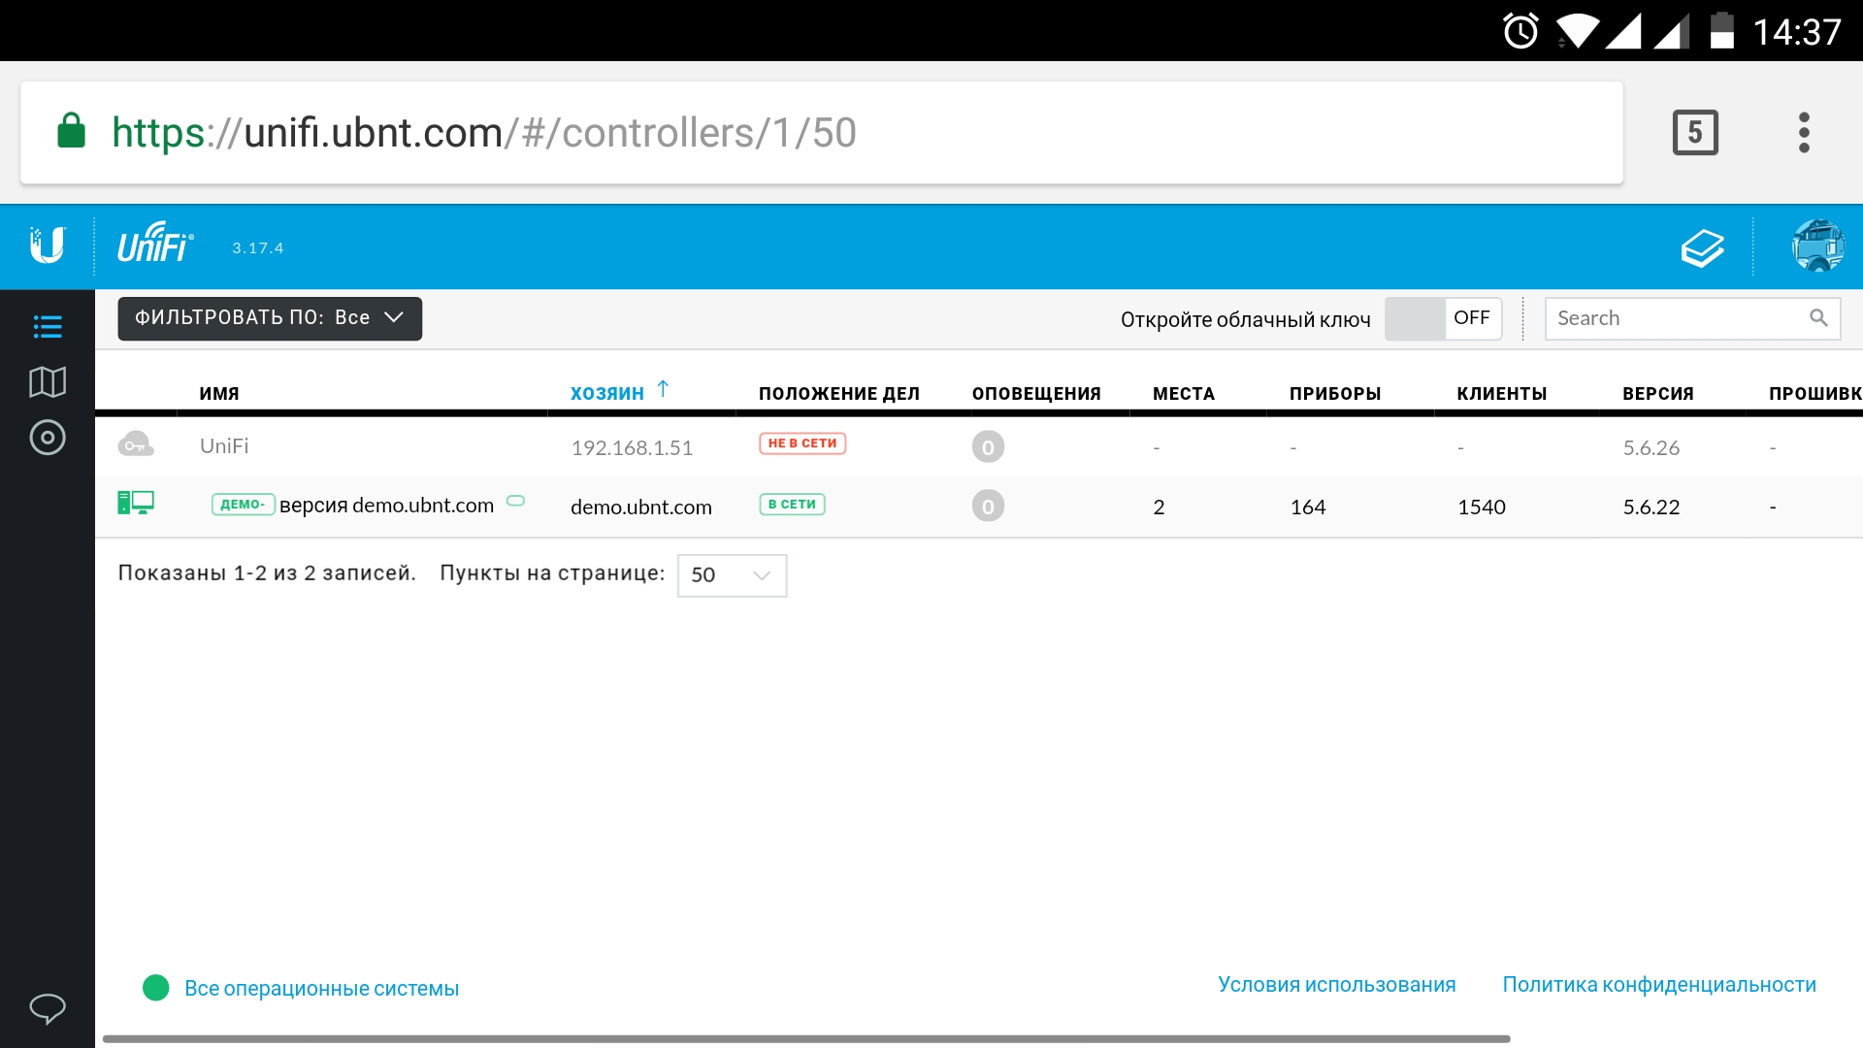The height and width of the screenshot is (1048, 1863).
Task: Click devices count 164
Action: tap(1308, 508)
